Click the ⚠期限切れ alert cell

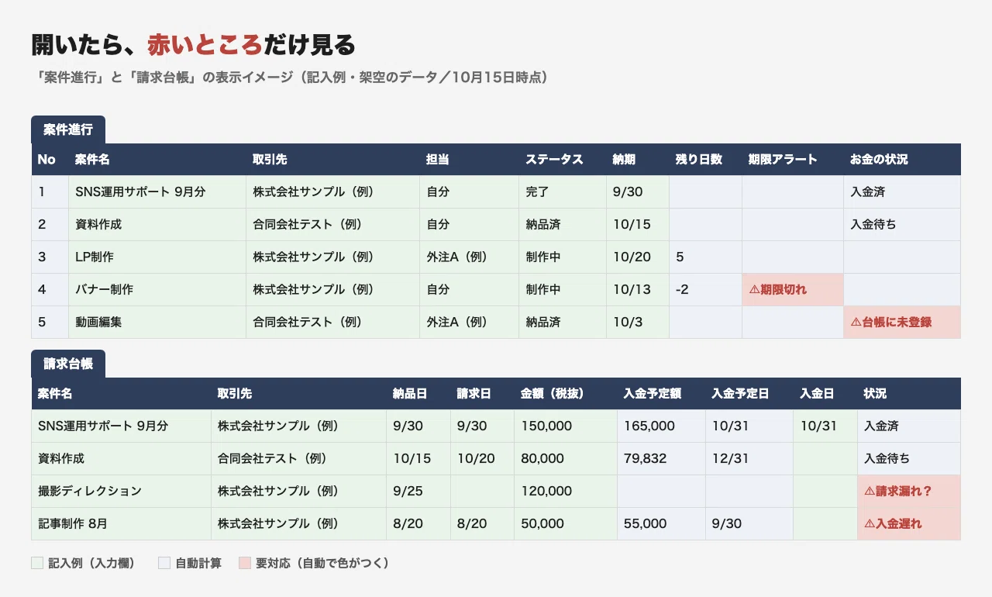click(793, 290)
